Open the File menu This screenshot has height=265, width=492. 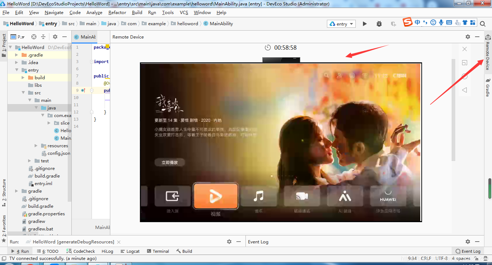click(x=6, y=12)
